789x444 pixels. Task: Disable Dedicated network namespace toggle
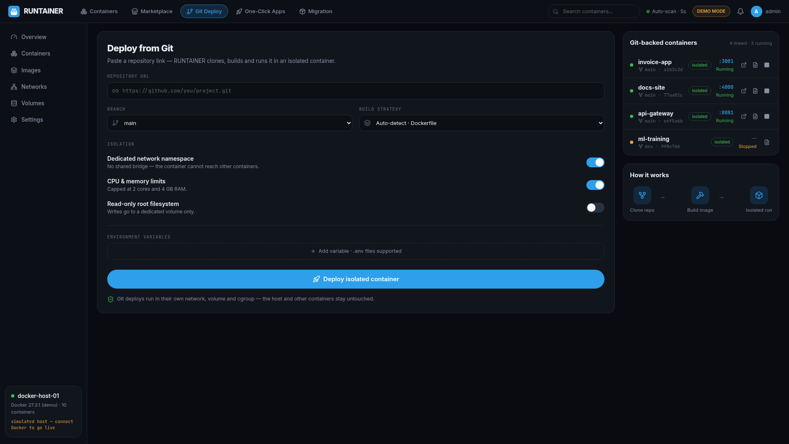tap(595, 162)
